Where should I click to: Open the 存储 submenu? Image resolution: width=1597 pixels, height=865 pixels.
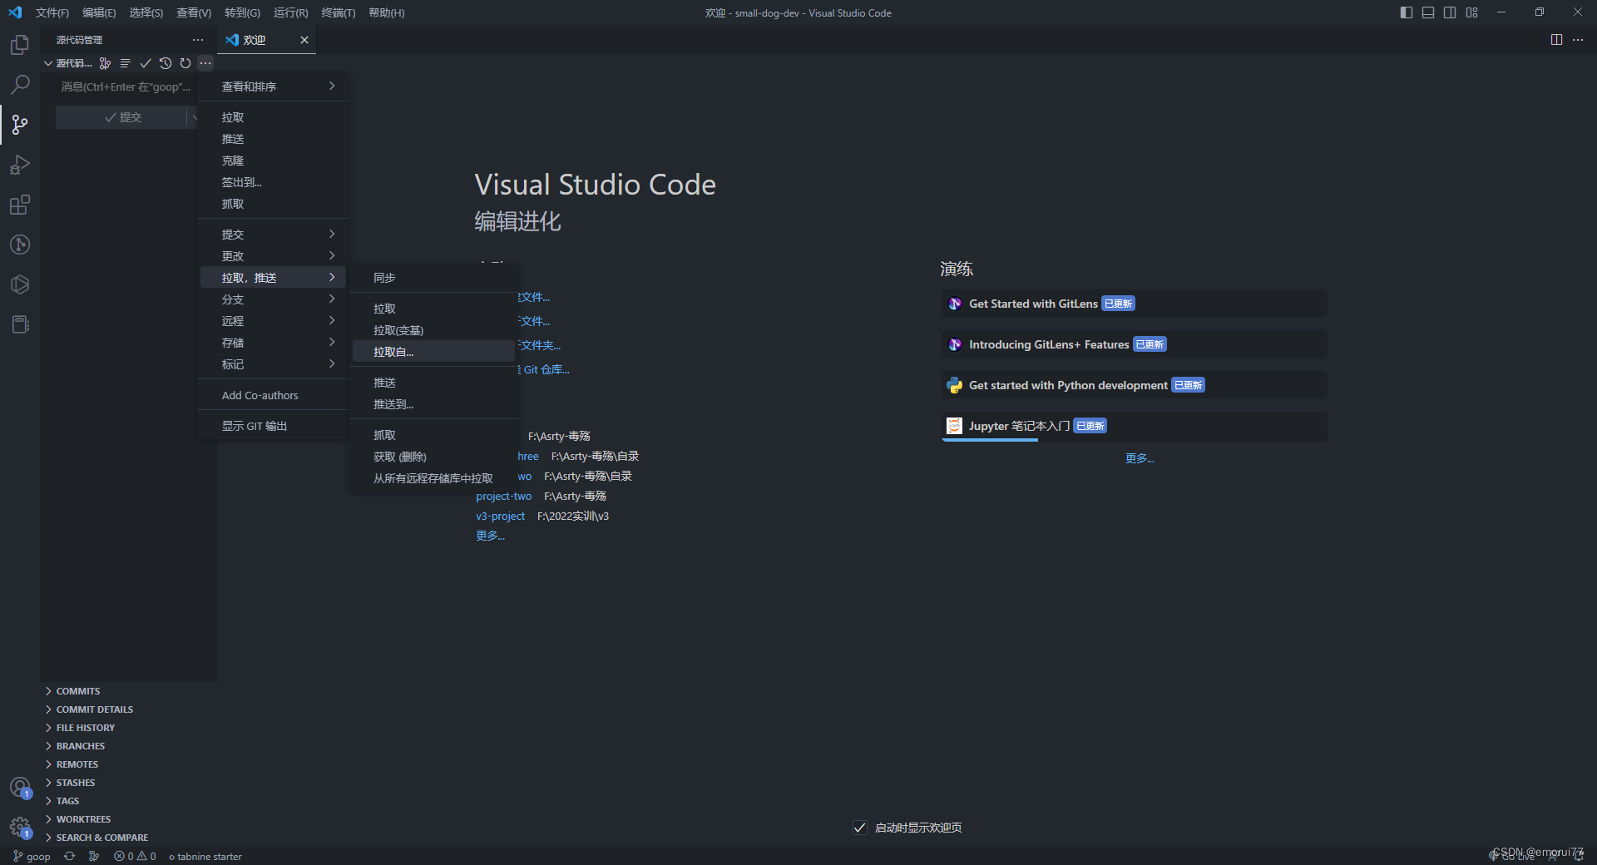click(x=273, y=343)
